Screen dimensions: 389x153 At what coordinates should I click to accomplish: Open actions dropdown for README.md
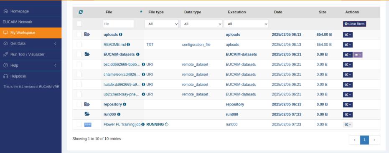click(348, 45)
